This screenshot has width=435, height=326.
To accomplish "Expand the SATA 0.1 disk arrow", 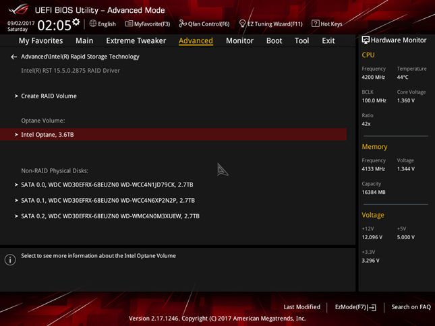I will click(16, 200).
